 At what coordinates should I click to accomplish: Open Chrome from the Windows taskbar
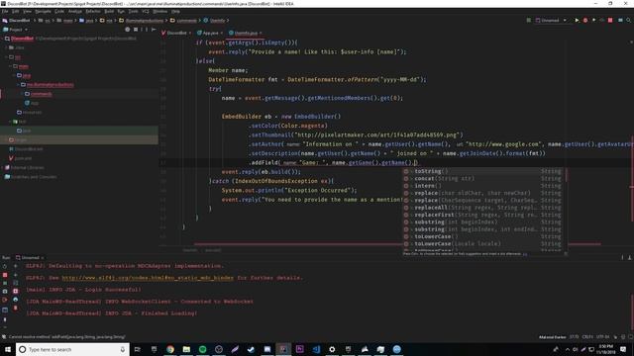170,349
